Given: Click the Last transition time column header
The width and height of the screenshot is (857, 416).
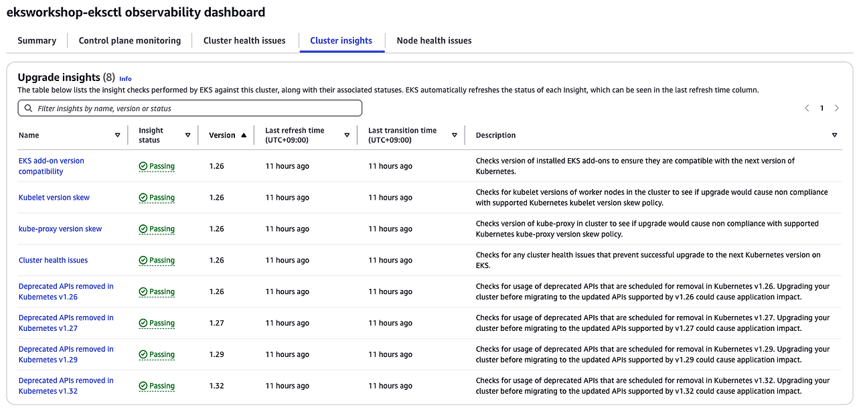Looking at the screenshot, I should coord(402,135).
